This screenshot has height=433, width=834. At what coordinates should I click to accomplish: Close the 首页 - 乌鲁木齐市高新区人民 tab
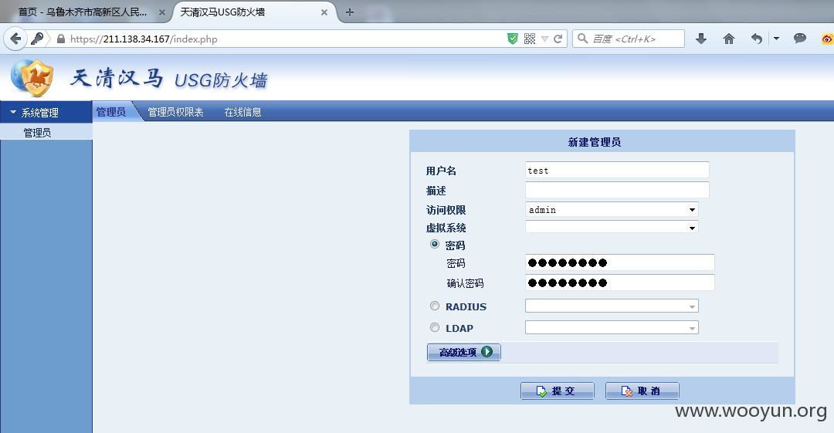(x=161, y=12)
